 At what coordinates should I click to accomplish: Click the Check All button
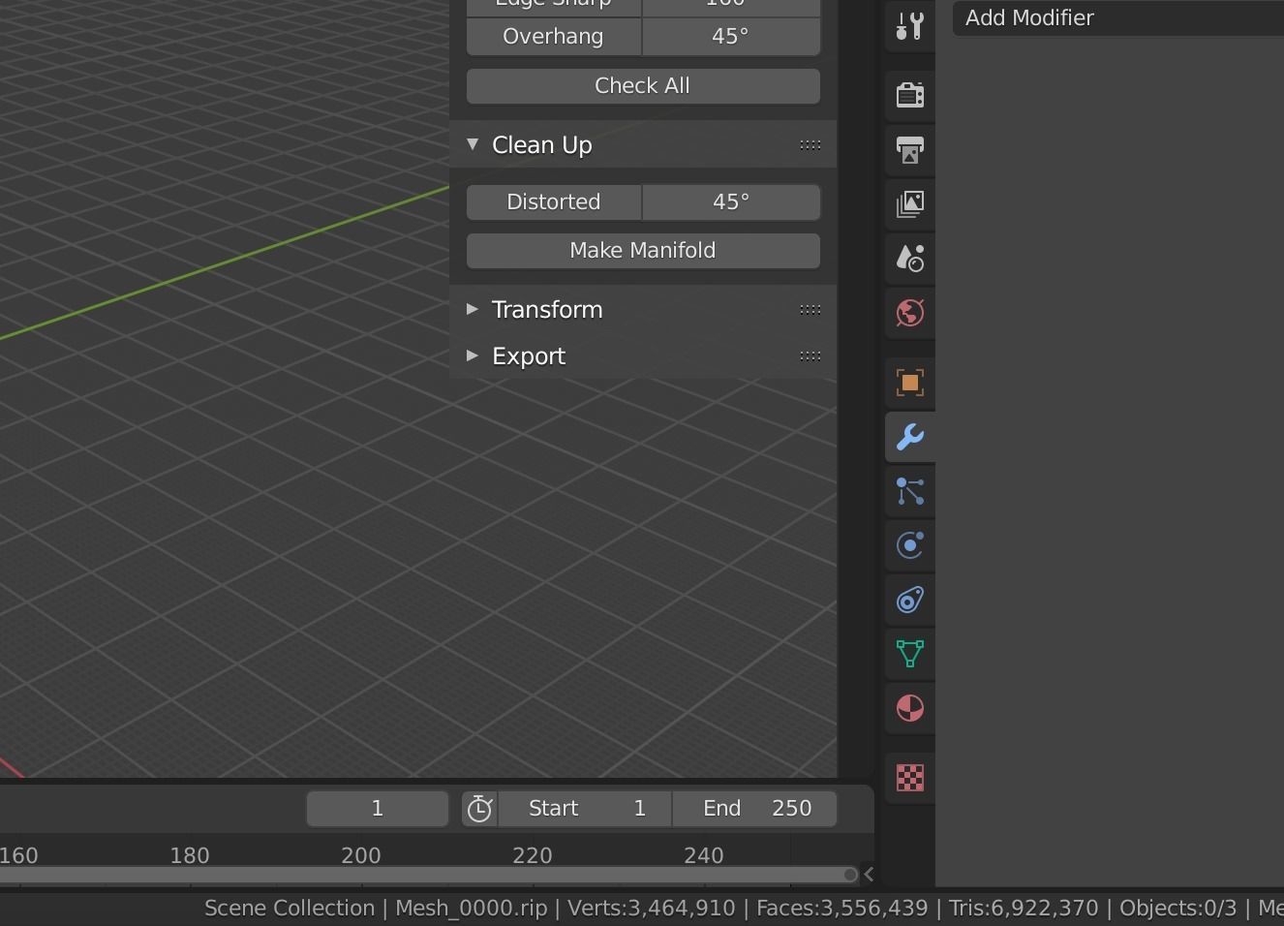click(643, 86)
